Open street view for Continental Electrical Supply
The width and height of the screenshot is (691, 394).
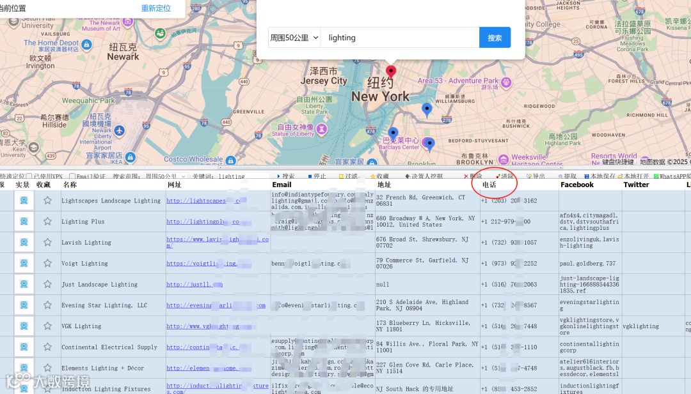[x=24, y=347]
